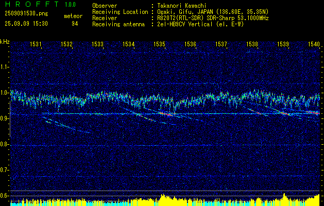Click frequency axis label 1.0
The image size is (324, 206).
pos(4,93)
